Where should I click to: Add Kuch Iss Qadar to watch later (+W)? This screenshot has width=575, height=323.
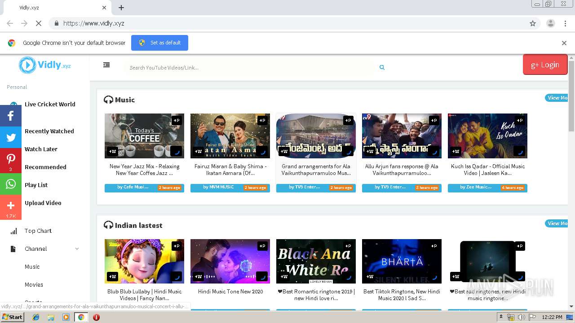coord(456,151)
